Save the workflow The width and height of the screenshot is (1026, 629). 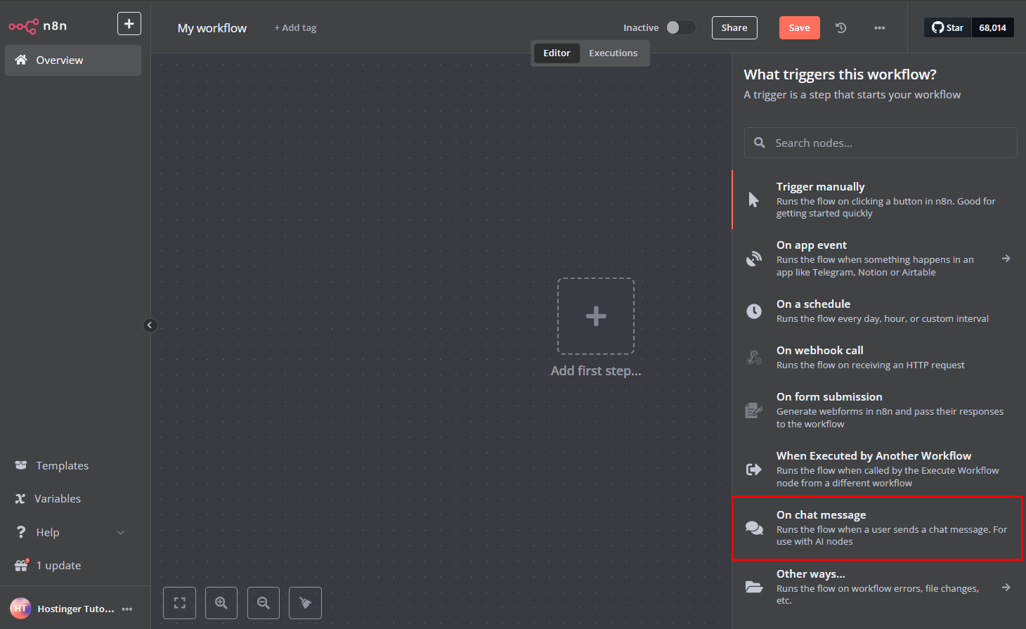(799, 27)
